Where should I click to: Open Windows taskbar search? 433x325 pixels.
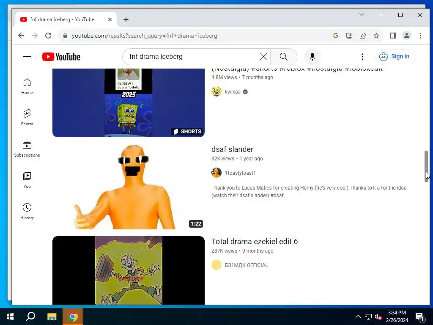pyautogui.click(x=30, y=317)
